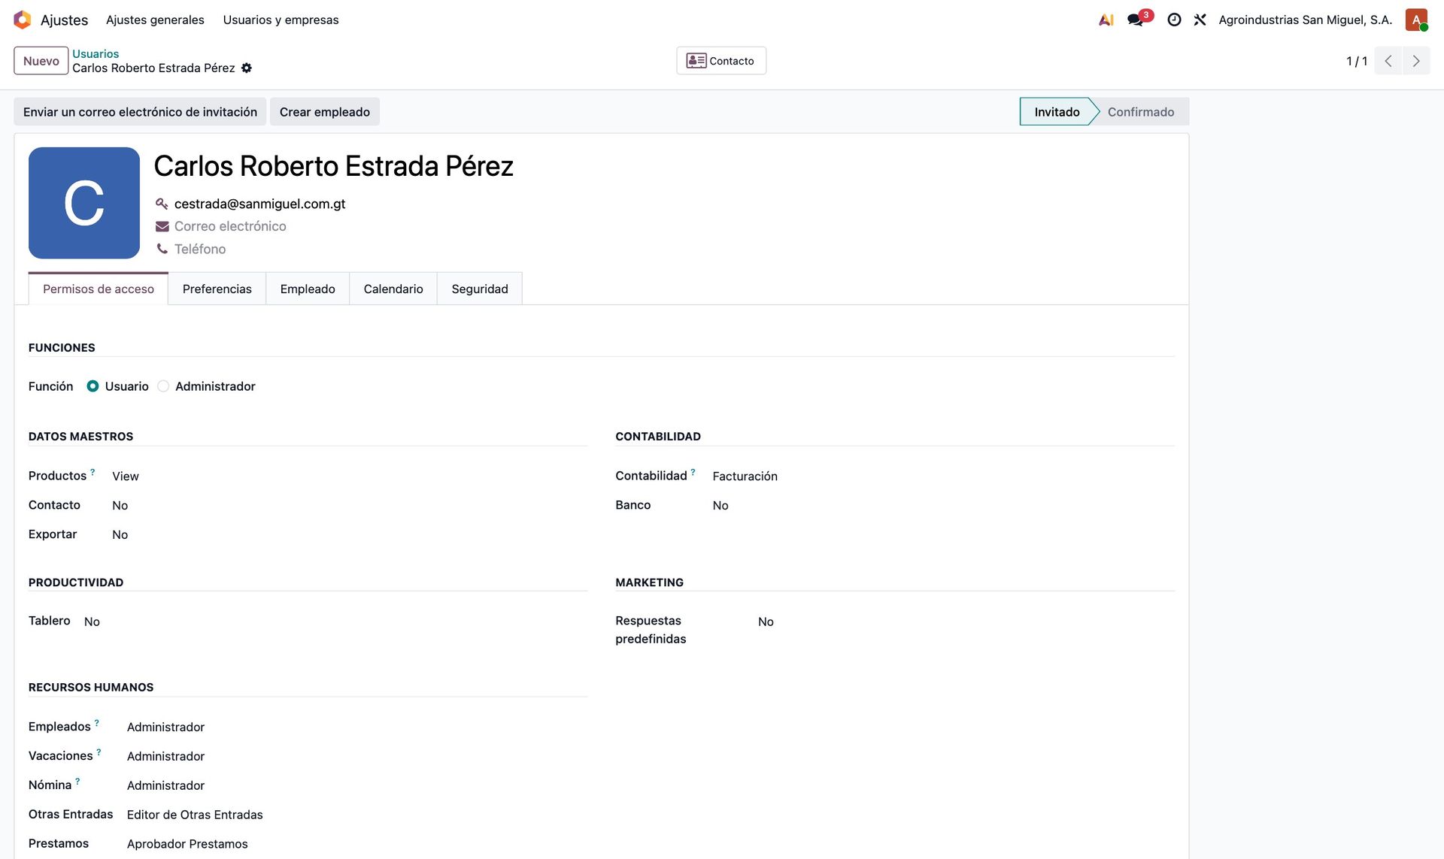Switch to the Seguridad tab
The height and width of the screenshot is (859, 1444).
click(x=480, y=289)
